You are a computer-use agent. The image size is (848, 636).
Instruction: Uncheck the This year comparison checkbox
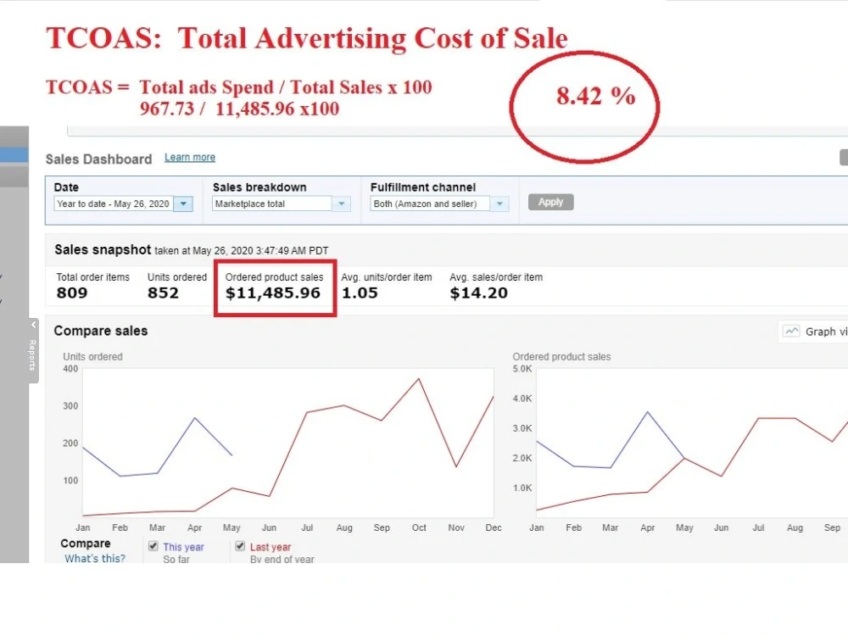(x=153, y=545)
